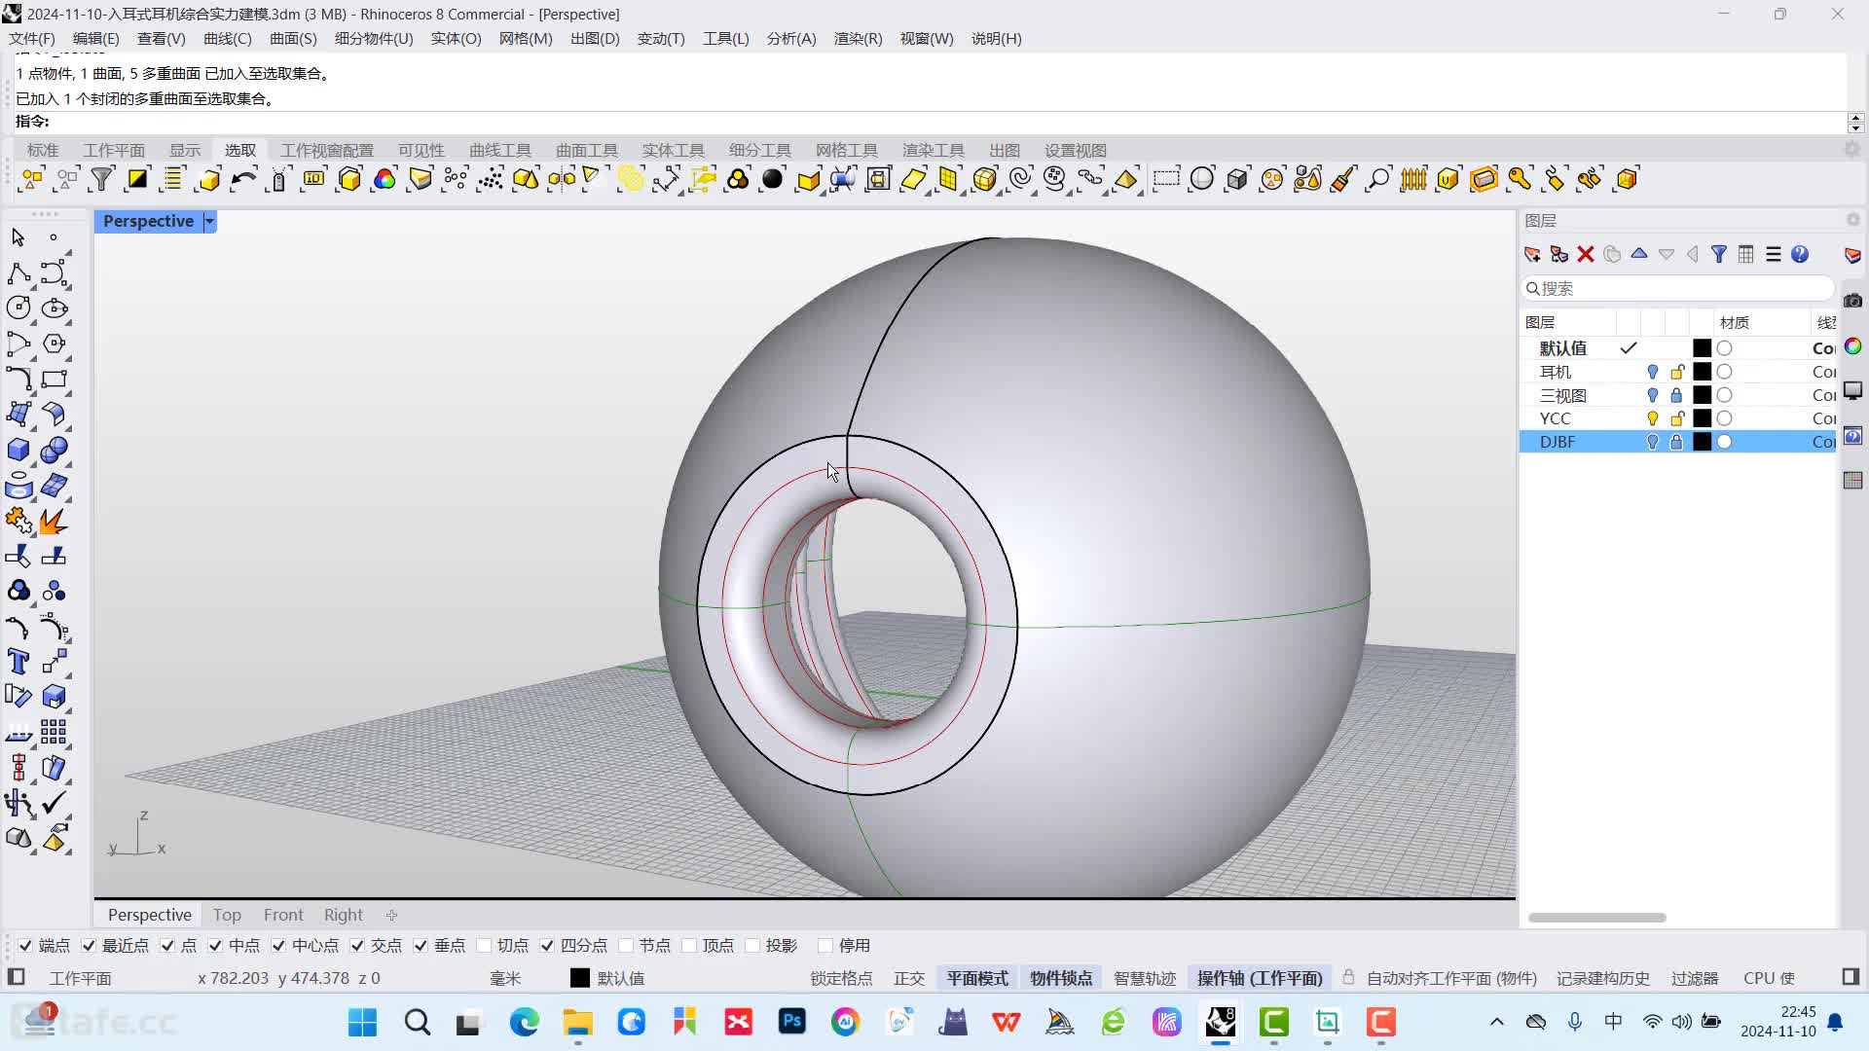The image size is (1869, 1051).
Task: Toggle 最近点 osnap checkbox
Action: [x=89, y=945]
